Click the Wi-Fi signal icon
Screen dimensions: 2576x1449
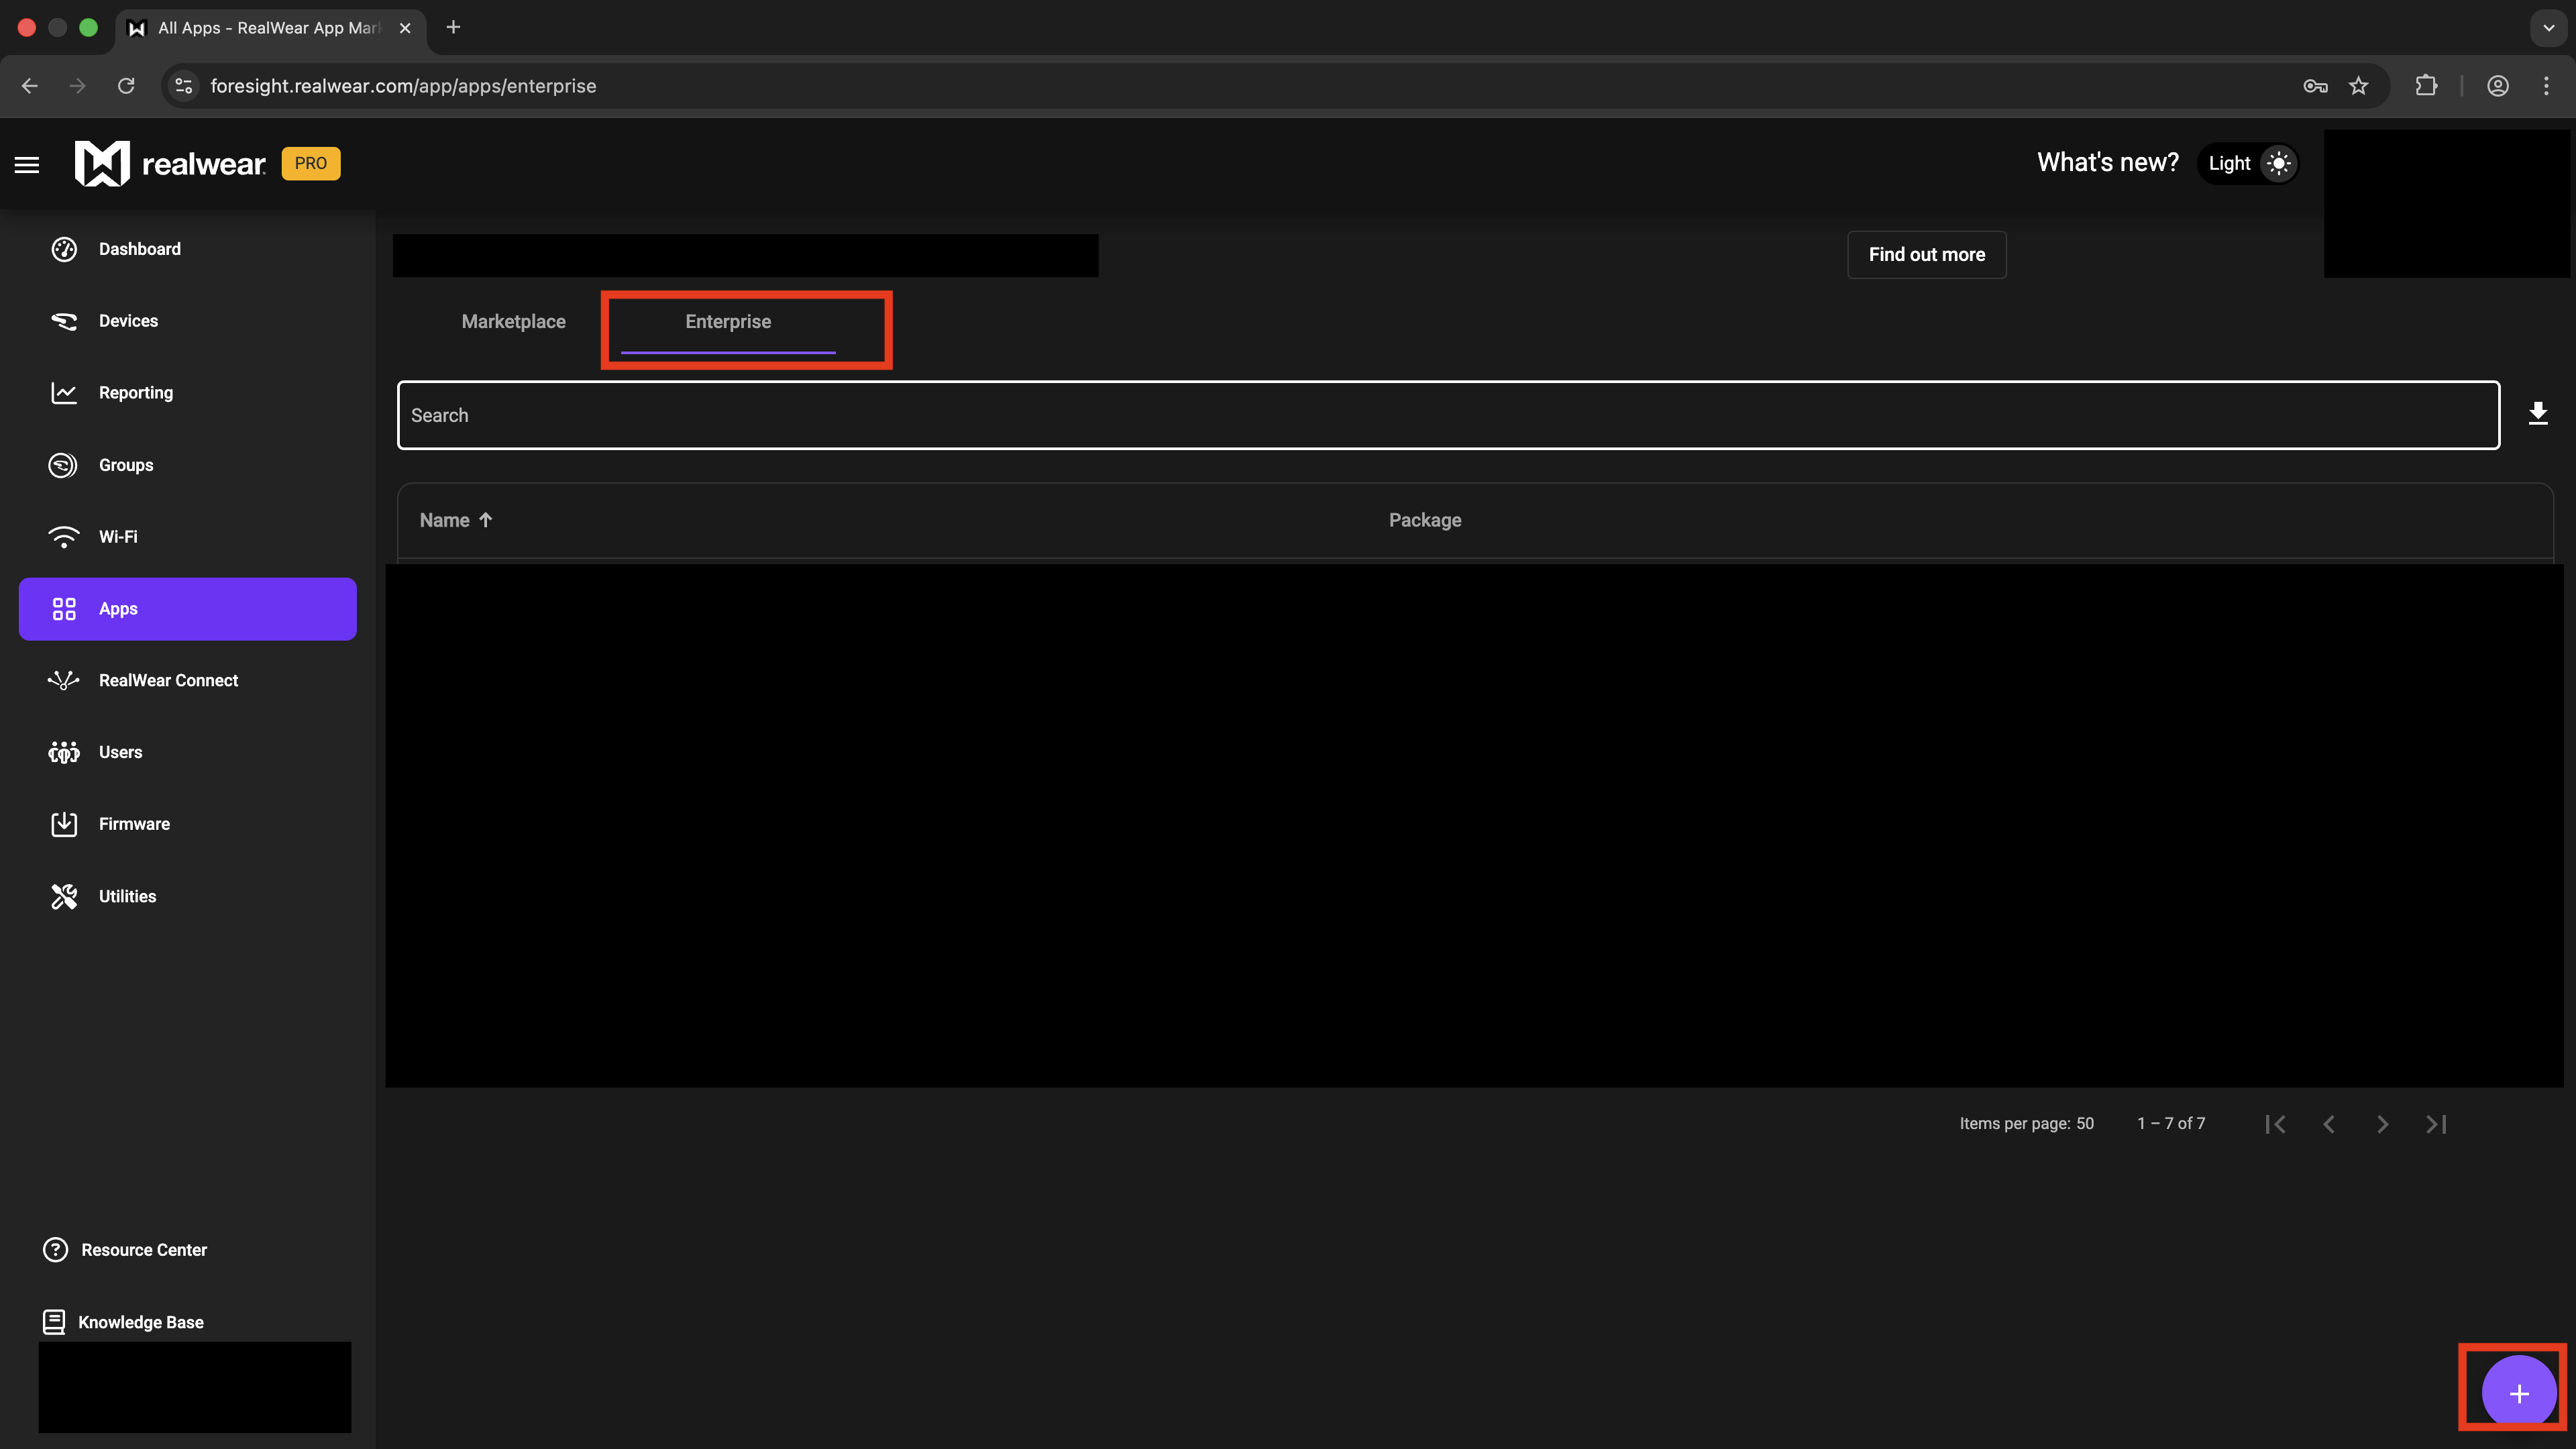pyautogui.click(x=64, y=537)
